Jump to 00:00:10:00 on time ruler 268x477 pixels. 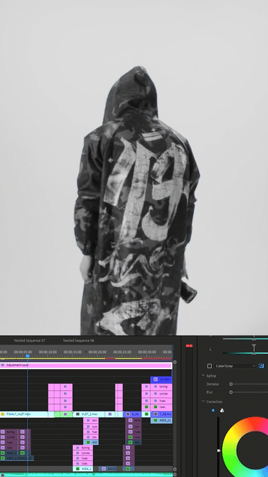tap(48, 352)
